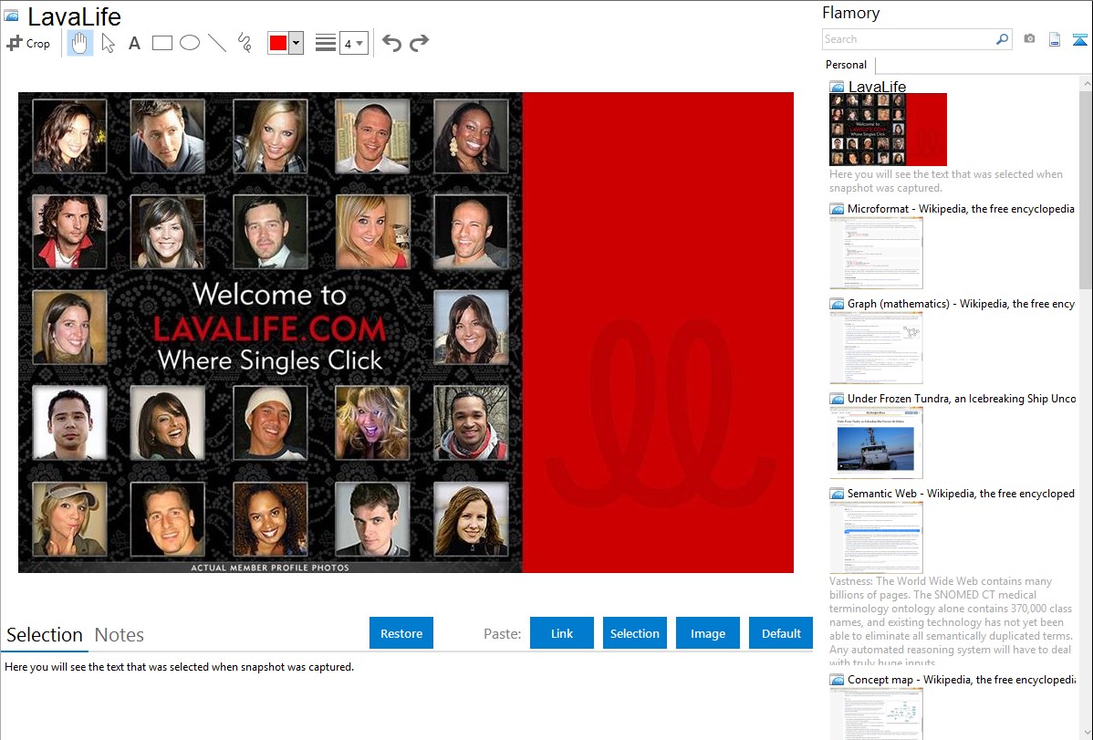This screenshot has height=740, width=1093.
Task: Switch to the Notes tab
Action: pyautogui.click(x=120, y=635)
